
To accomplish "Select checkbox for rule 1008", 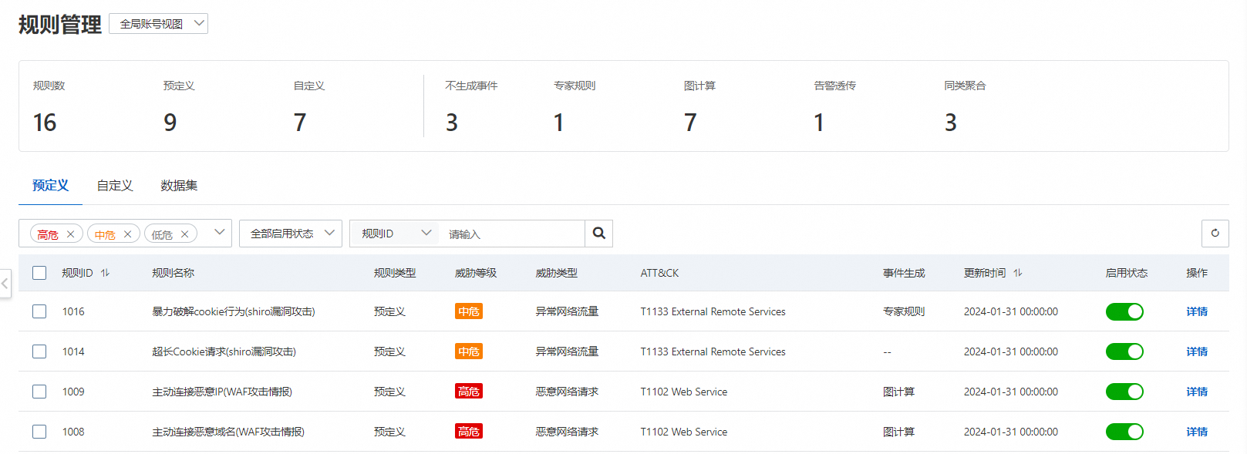I will coord(39,432).
